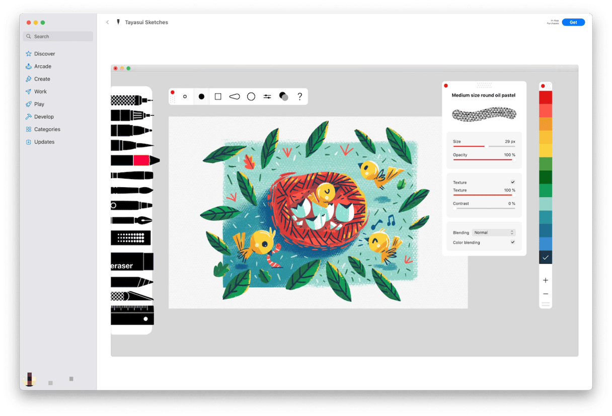Click the App Store search field
Screen dimensions: 612x416
pos(58,36)
